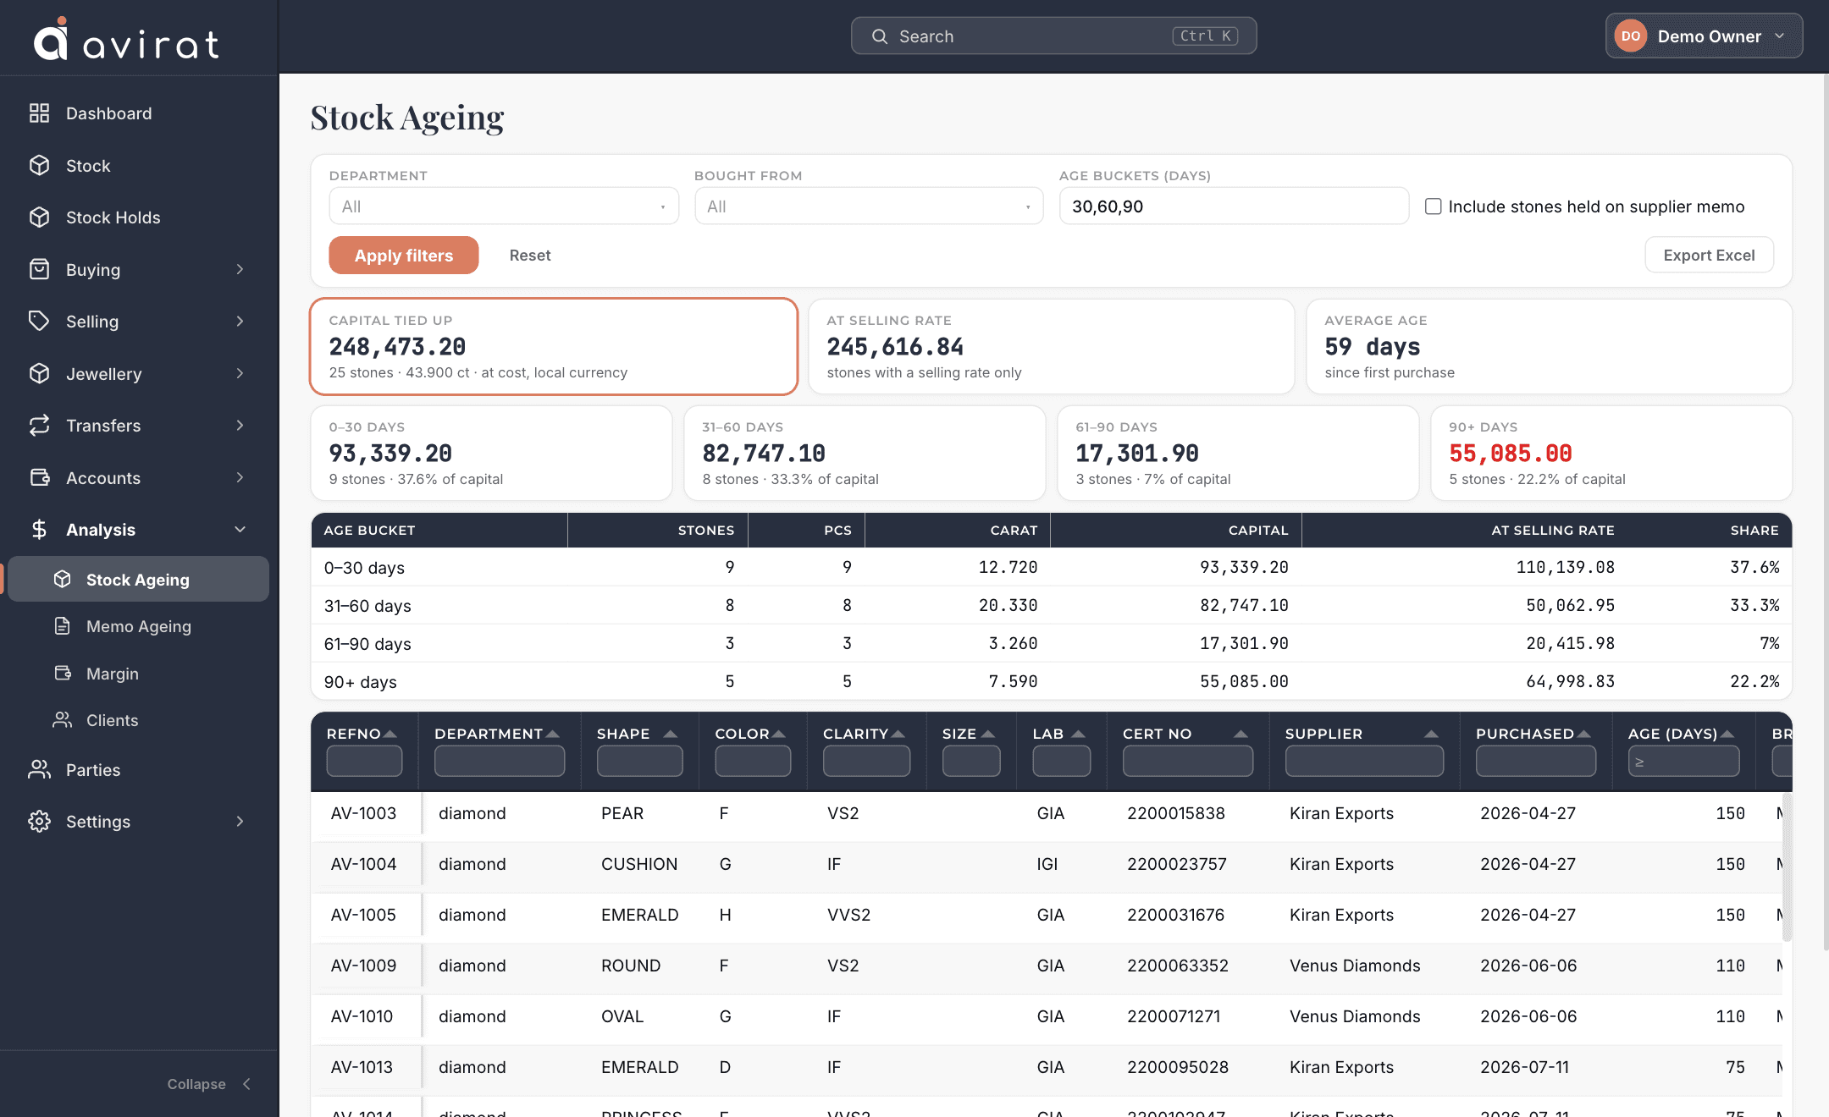Viewport: 1829px width, 1117px height.
Task: Export the report to Excel
Action: click(x=1709, y=256)
